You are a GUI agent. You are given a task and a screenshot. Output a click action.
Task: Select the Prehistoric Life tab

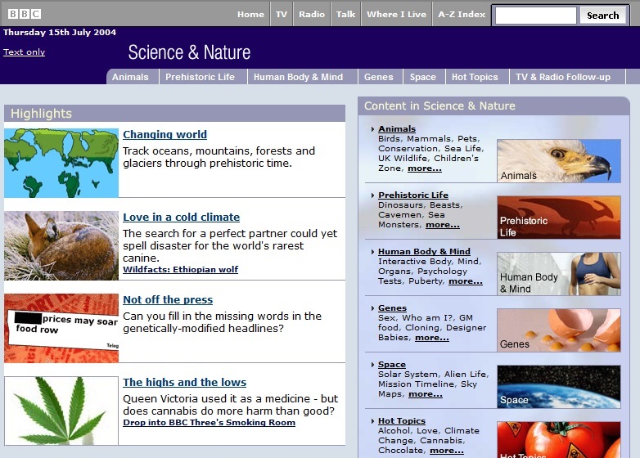[x=200, y=77]
